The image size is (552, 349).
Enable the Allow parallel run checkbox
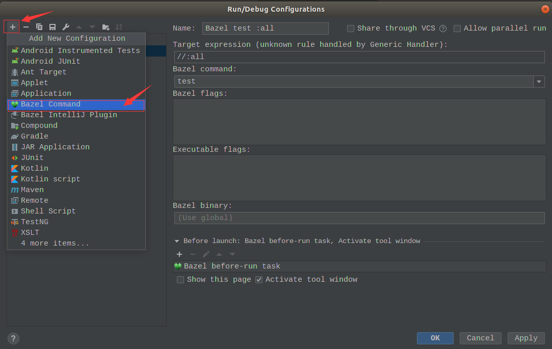[457, 29]
